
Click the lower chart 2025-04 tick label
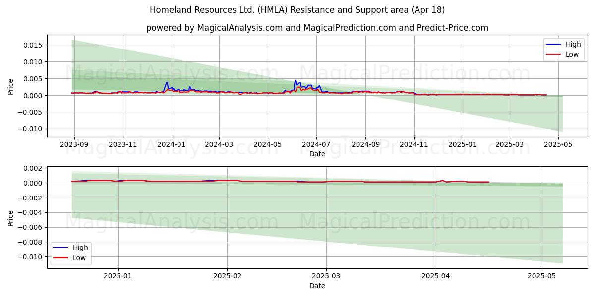coord(436,276)
